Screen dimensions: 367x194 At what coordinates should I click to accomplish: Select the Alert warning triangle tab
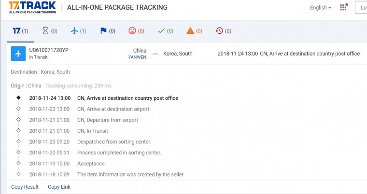pos(194,31)
